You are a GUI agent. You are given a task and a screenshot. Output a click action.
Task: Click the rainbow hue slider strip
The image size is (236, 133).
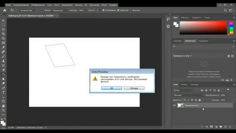coord(231,28)
